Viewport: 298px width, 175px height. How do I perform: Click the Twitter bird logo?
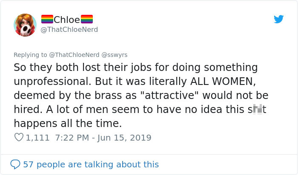(278, 19)
